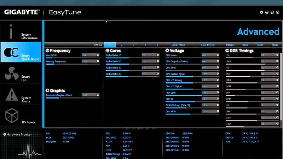The width and height of the screenshot is (283, 159).
Task: Go to System Alerts warning icon
Action: 11,95
